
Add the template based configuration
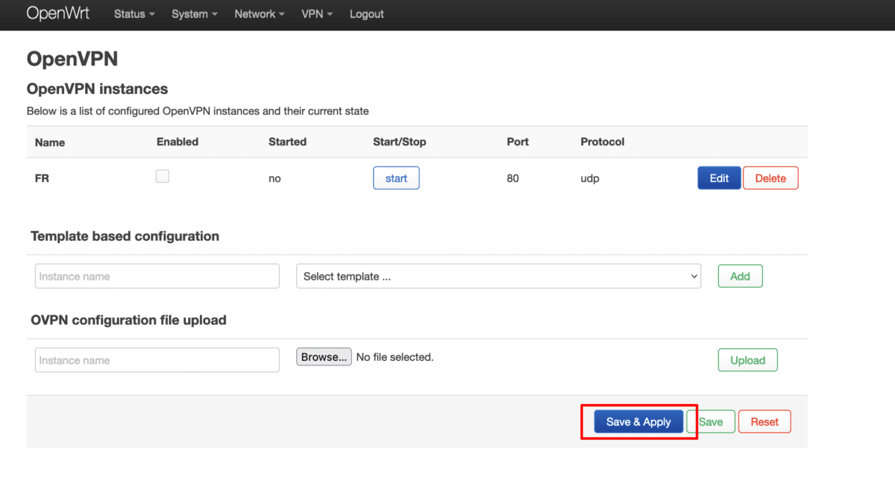pyautogui.click(x=740, y=276)
